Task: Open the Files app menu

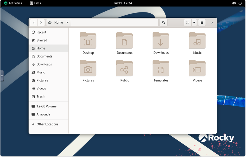Action: coord(35,3)
